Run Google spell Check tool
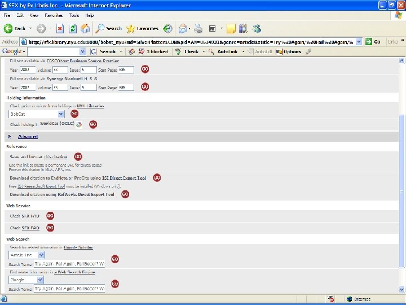 187,51
